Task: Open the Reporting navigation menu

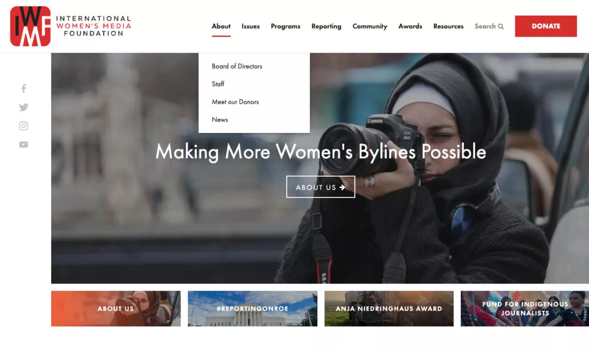Action: coord(326,26)
